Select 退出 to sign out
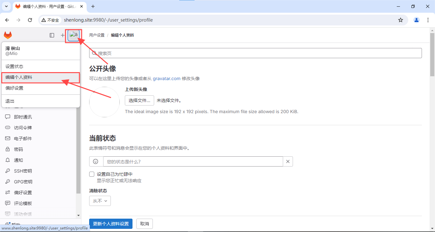 coord(10,101)
